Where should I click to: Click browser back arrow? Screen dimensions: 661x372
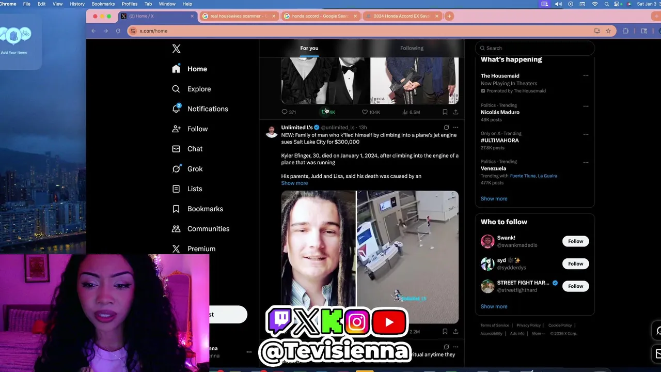click(x=93, y=31)
